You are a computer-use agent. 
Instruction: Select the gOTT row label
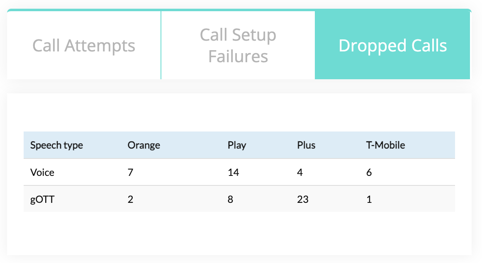pyautogui.click(x=42, y=200)
